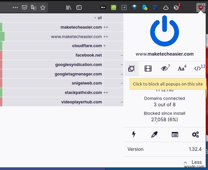208x170 pixels.
Task: Toggle uBlock power button for this site
Action: (165, 31)
